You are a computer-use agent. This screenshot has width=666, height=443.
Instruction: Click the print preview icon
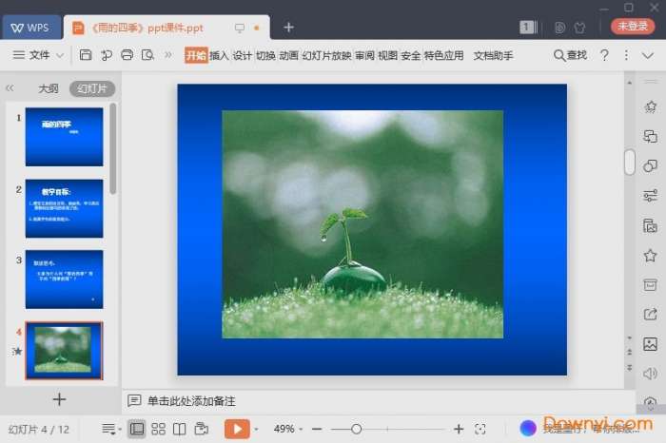[x=147, y=55]
